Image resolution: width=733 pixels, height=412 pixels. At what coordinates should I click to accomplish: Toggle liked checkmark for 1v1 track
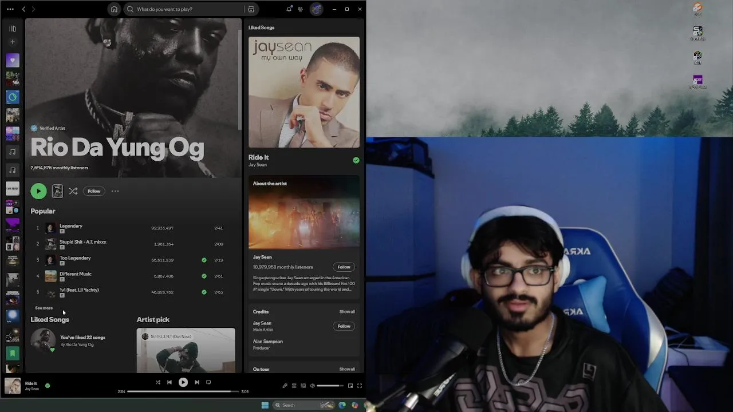click(204, 292)
